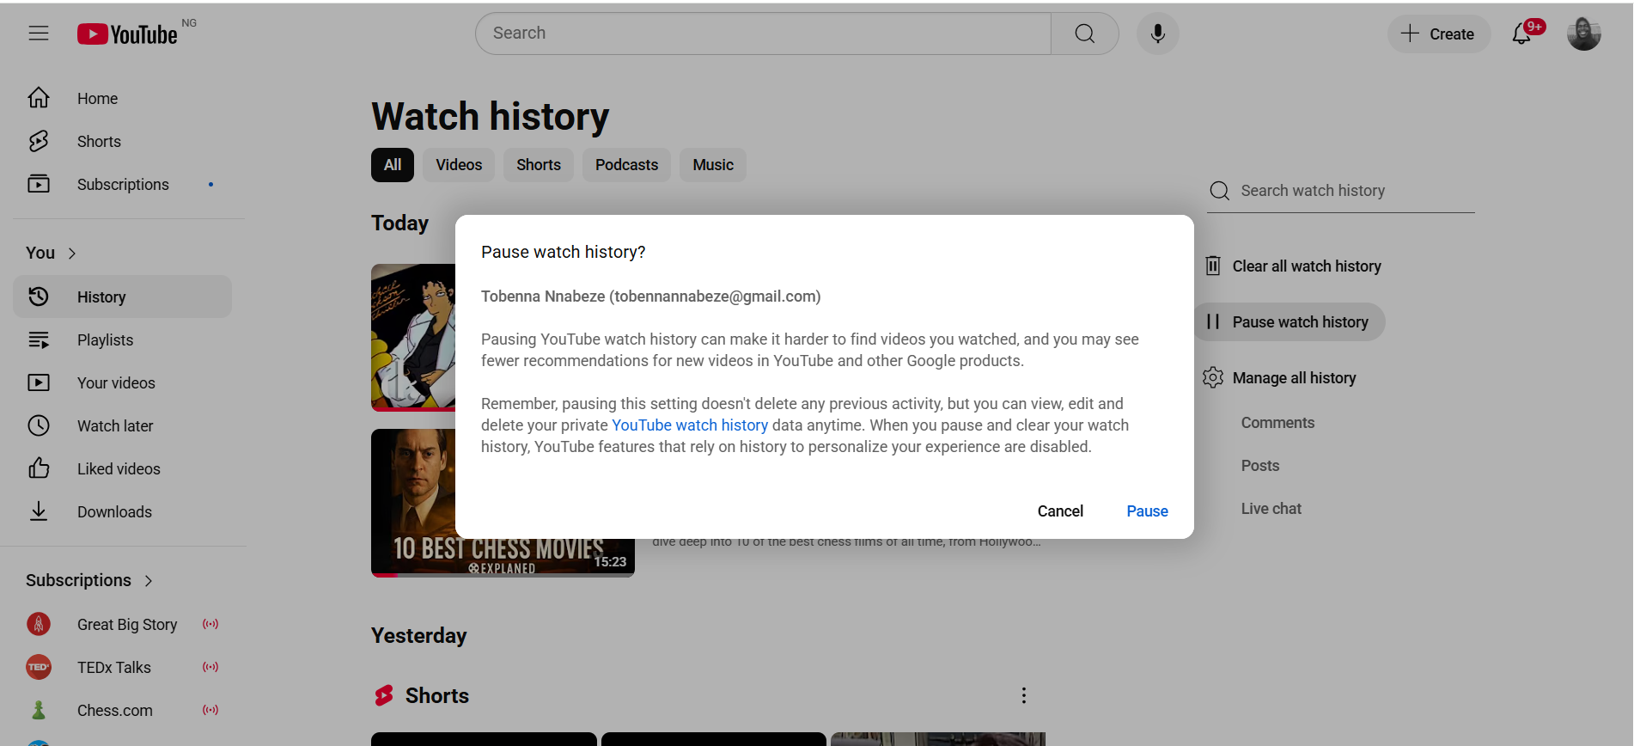
Task: Open the History menu item
Action: [x=123, y=297]
